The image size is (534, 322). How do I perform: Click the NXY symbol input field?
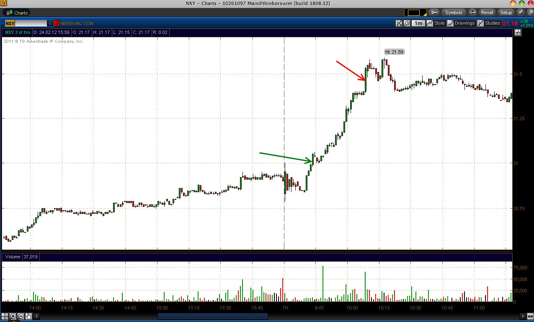(26, 23)
